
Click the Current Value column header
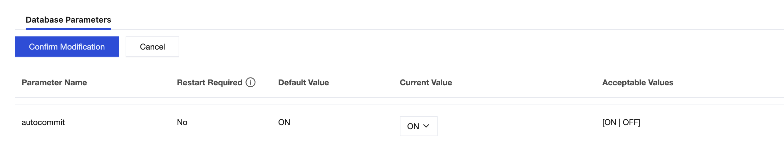[x=426, y=83]
